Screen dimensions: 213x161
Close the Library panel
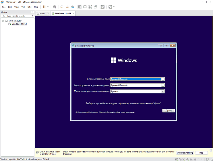(x=32, y=12)
